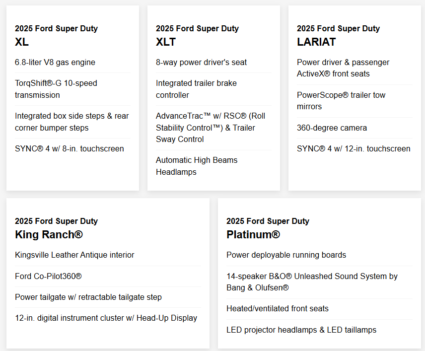Click SYNC® 4 w/ 8-in. touchscreen text

click(70, 148)
